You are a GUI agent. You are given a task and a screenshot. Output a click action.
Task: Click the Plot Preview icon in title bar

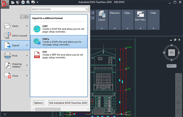(x=33, y=2)
